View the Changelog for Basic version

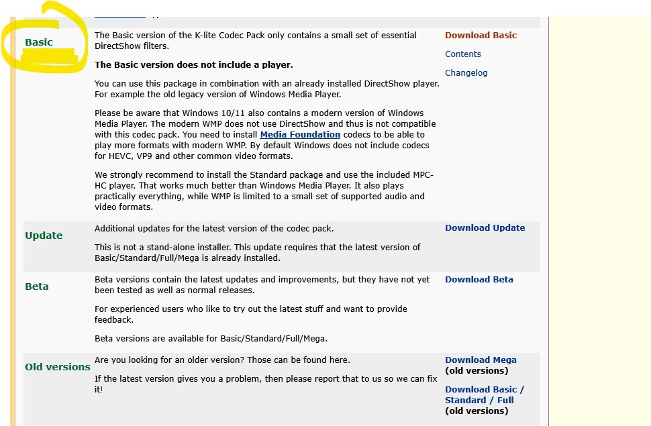pyautogui.click(x=466, y=73)
